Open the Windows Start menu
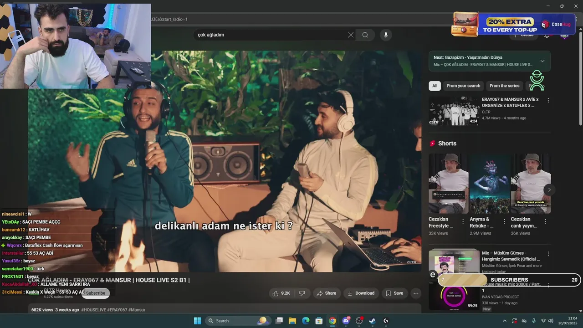This screenshot has width=583, height=328. (197, 321)
